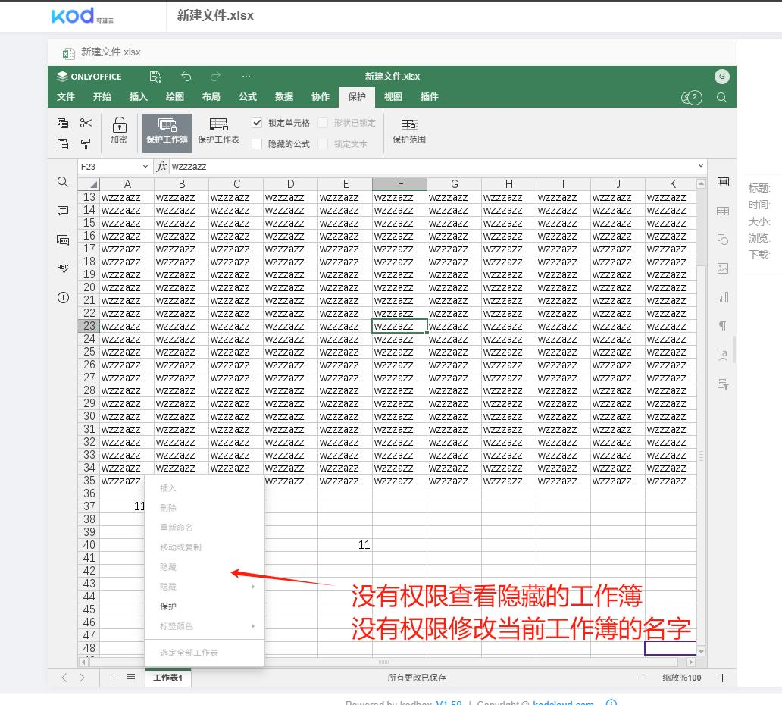Click the save icon in the ONLYOFFICE header
The image size is (782, 705).
click(x=155, y=77)
